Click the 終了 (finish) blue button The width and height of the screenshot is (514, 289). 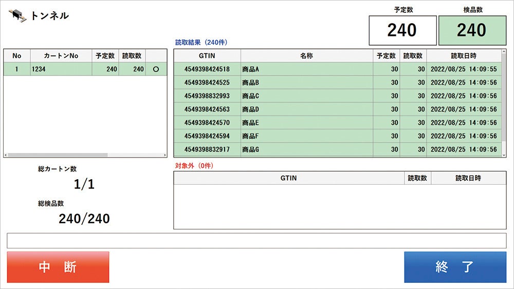click(455, 267)
